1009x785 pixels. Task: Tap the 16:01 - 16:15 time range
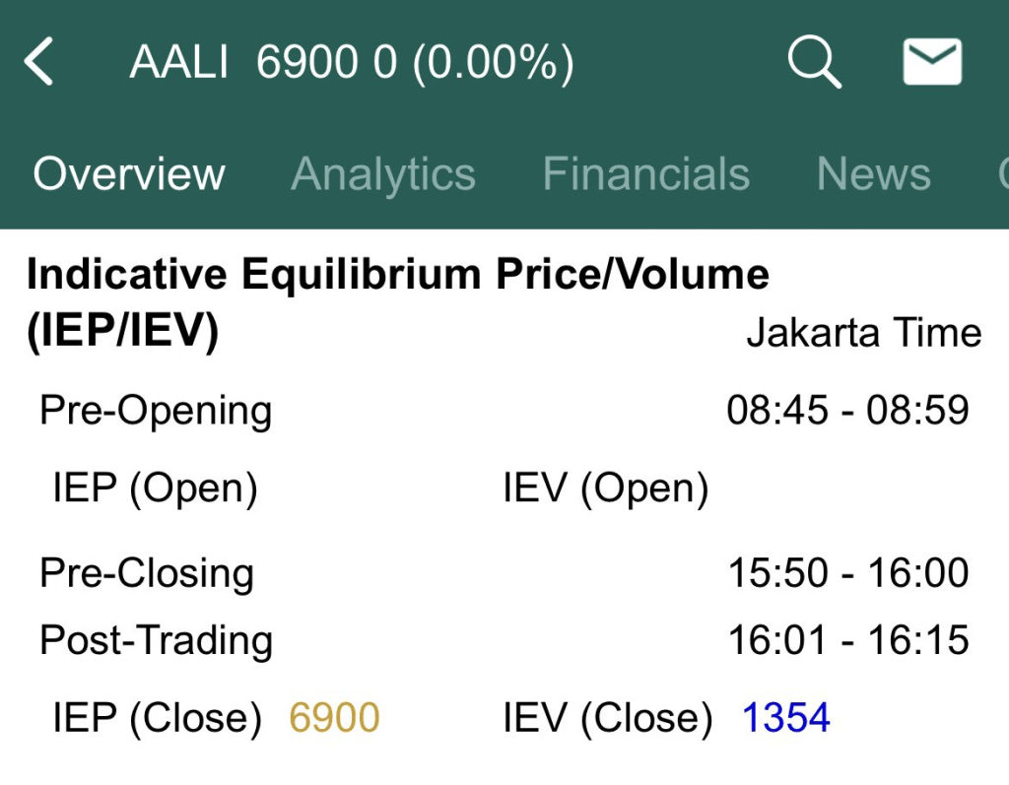point(847,641)
